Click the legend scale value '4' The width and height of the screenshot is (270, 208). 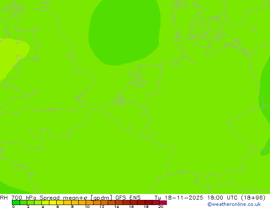coord(43,207)
